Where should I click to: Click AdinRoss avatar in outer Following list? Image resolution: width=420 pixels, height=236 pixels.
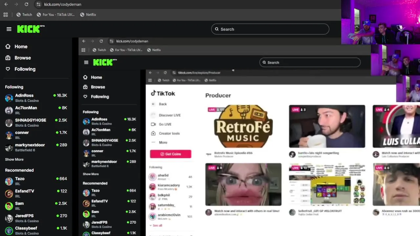(9, 98)
